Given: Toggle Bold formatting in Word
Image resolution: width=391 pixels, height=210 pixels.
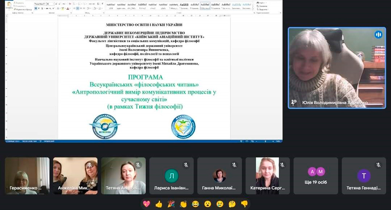Looking at the screenshot, I should click(x=36, y=9).
